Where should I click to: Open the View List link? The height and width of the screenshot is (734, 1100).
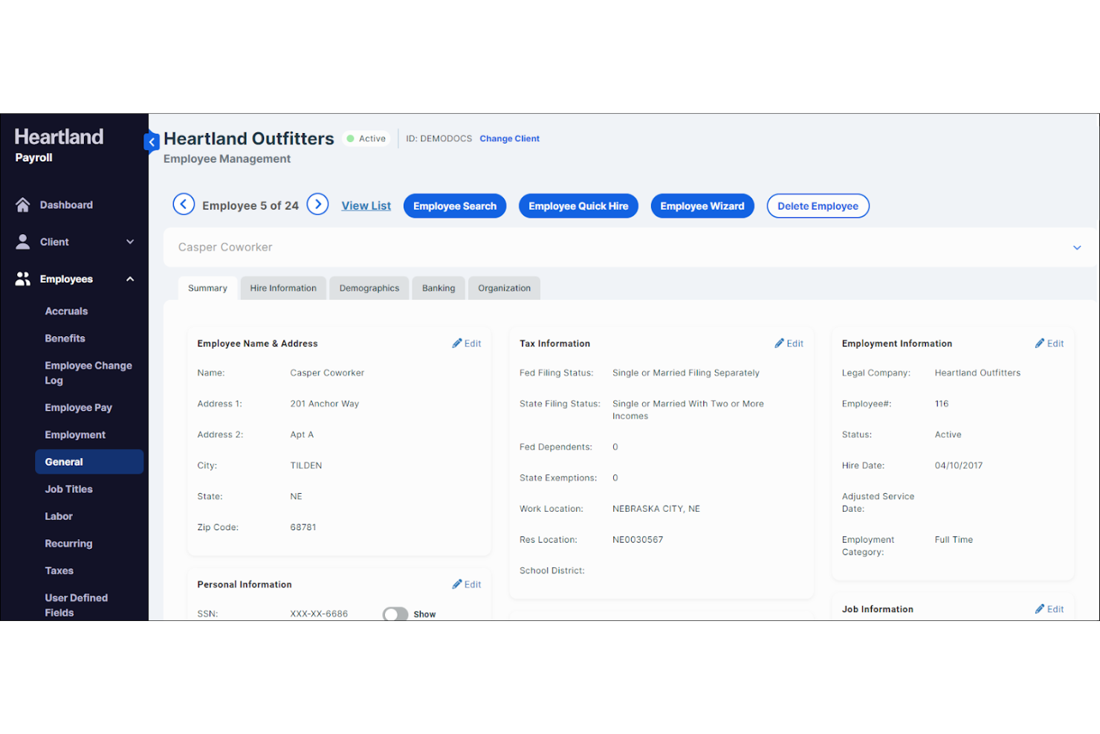point(366,206)
